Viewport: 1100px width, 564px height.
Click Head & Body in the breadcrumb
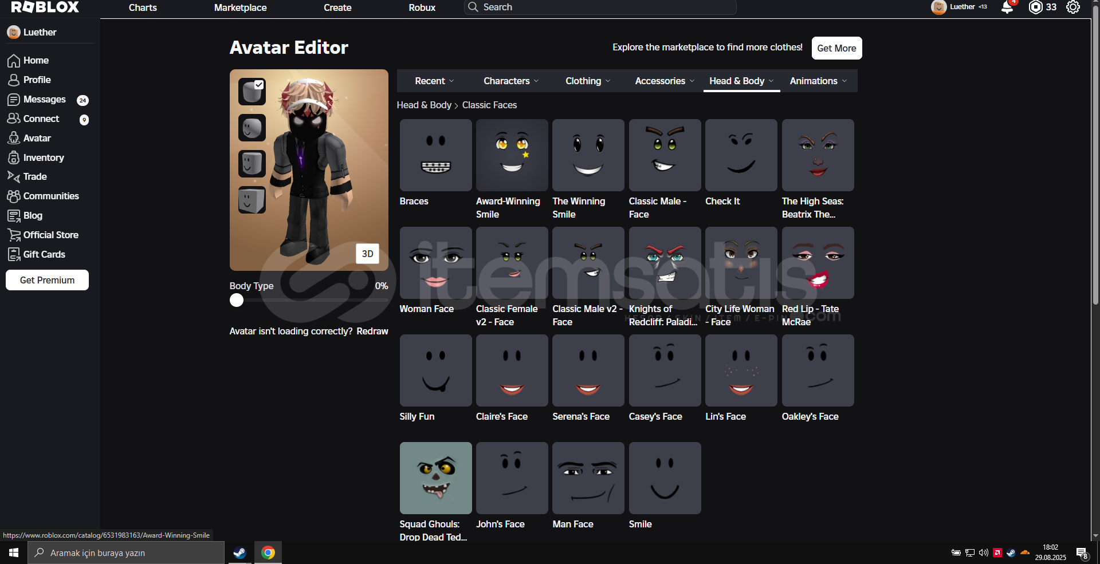click(x=424, y=105)
